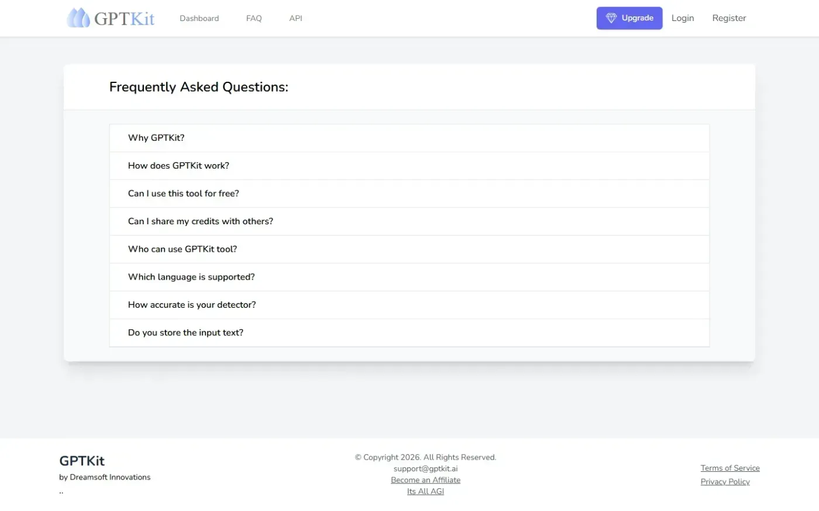The width and height of the screenshot is (819, 511).
Task: Expand 'How does GPTKit work?' question
Action: 409,166
